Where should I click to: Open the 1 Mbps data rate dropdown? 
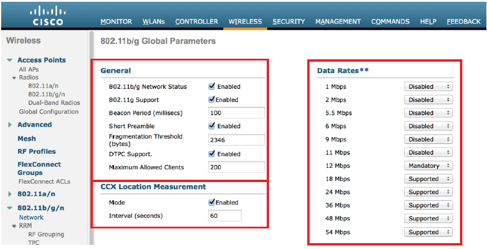pyautogui.click(x=428, y=86)
